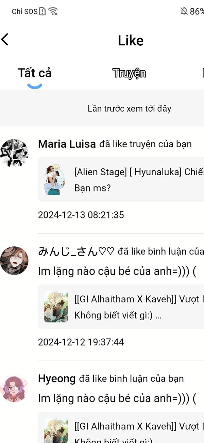
Task: Open みんじ_さん's profile avatar
Action: pos(14,261)
